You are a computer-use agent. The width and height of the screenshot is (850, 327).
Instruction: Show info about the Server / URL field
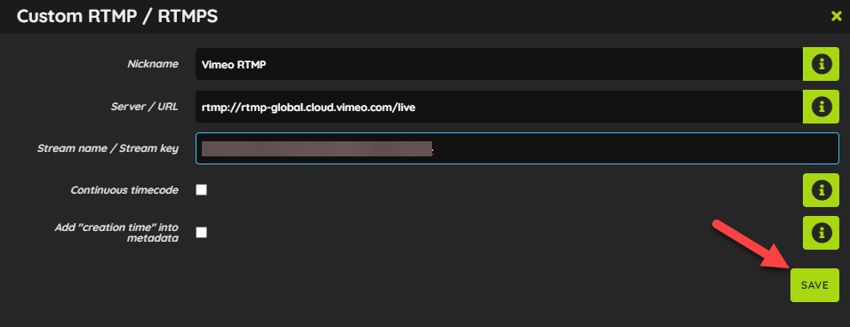pyautogui.click(x=821, y=107)
